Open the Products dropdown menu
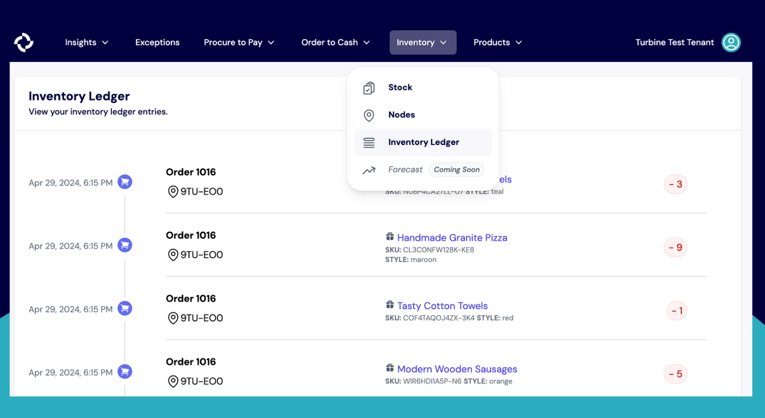Image resolution: width=765 pixels, height=418 pixels. [497, 42]
